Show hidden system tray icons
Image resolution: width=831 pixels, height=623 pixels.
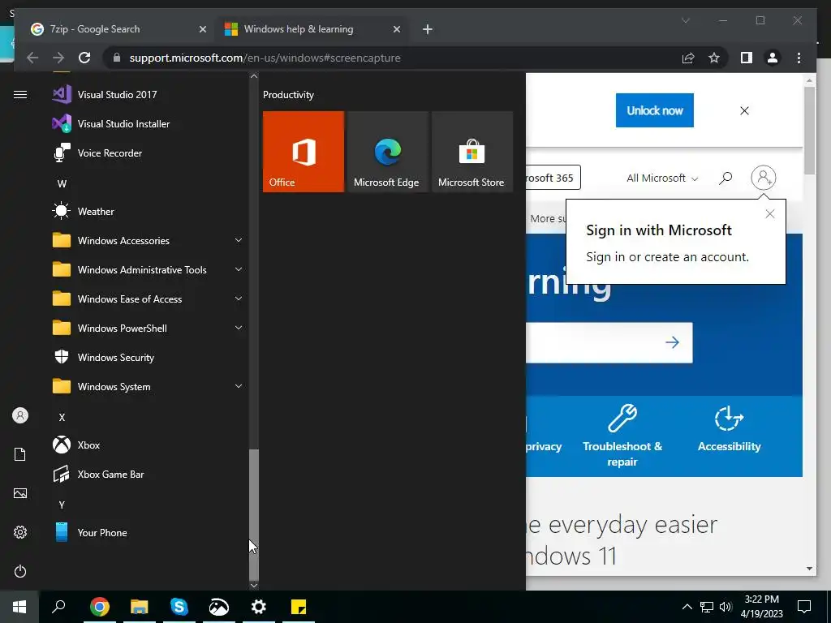click(x=687, y=607)
